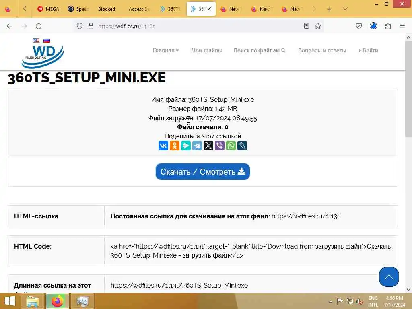Share link via Telegram icon
The height and width of the screenshot is (309, 412).
197,146
